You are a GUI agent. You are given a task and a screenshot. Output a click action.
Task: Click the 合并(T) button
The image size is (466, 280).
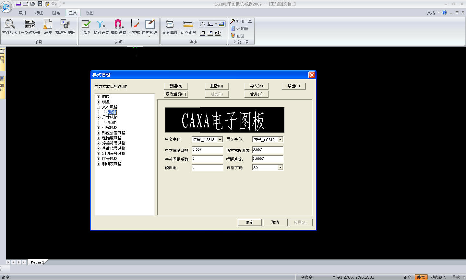256,94
